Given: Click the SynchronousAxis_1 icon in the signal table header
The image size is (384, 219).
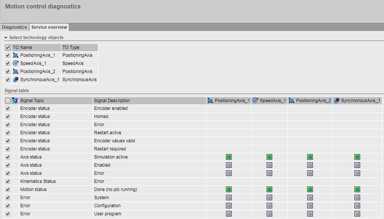Looking at the screenshot, I should coord(336,100).
